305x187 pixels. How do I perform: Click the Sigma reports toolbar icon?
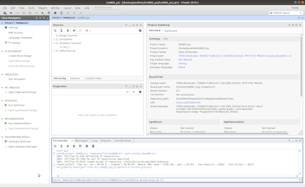tap(61, 13)
